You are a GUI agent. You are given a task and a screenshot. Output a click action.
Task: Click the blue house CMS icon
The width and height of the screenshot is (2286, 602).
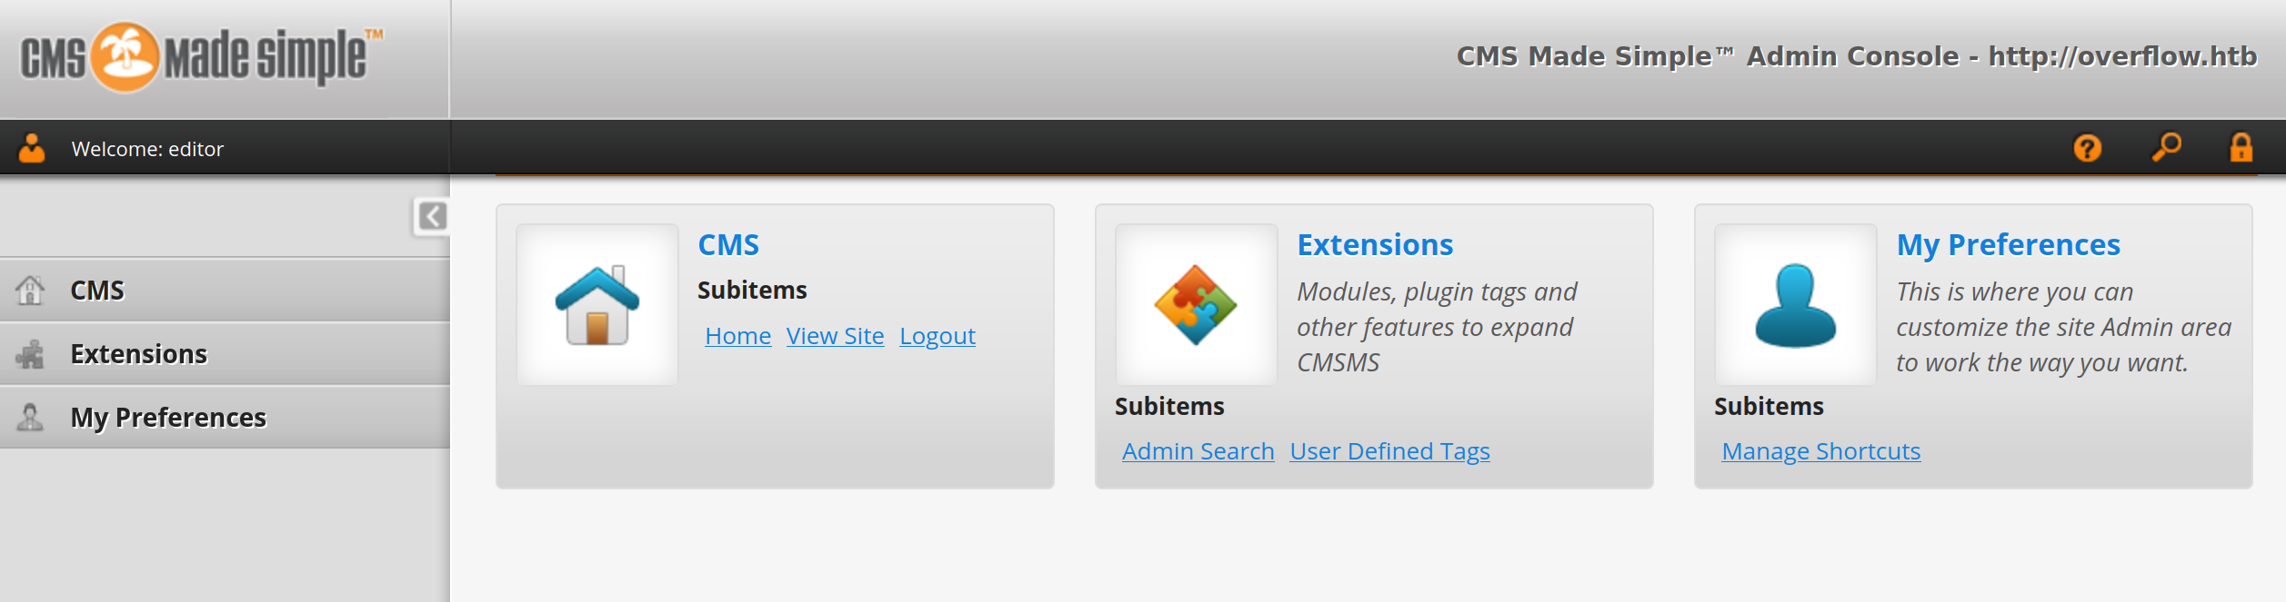coord(597,305)
